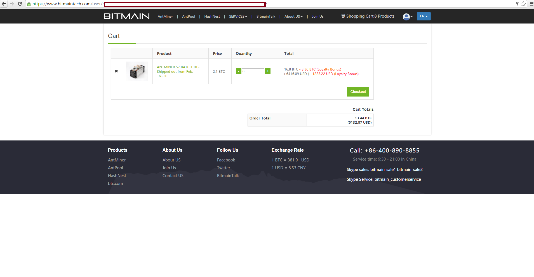Open HashNest in the top navigation
Viewport: 534px width, 277px height.
pos(212,17)
